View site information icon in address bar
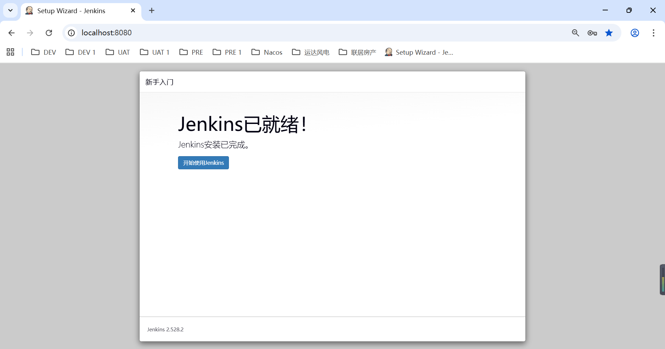Image resolution: width=665 pixels, height=349 pixels. pos(71,33)
